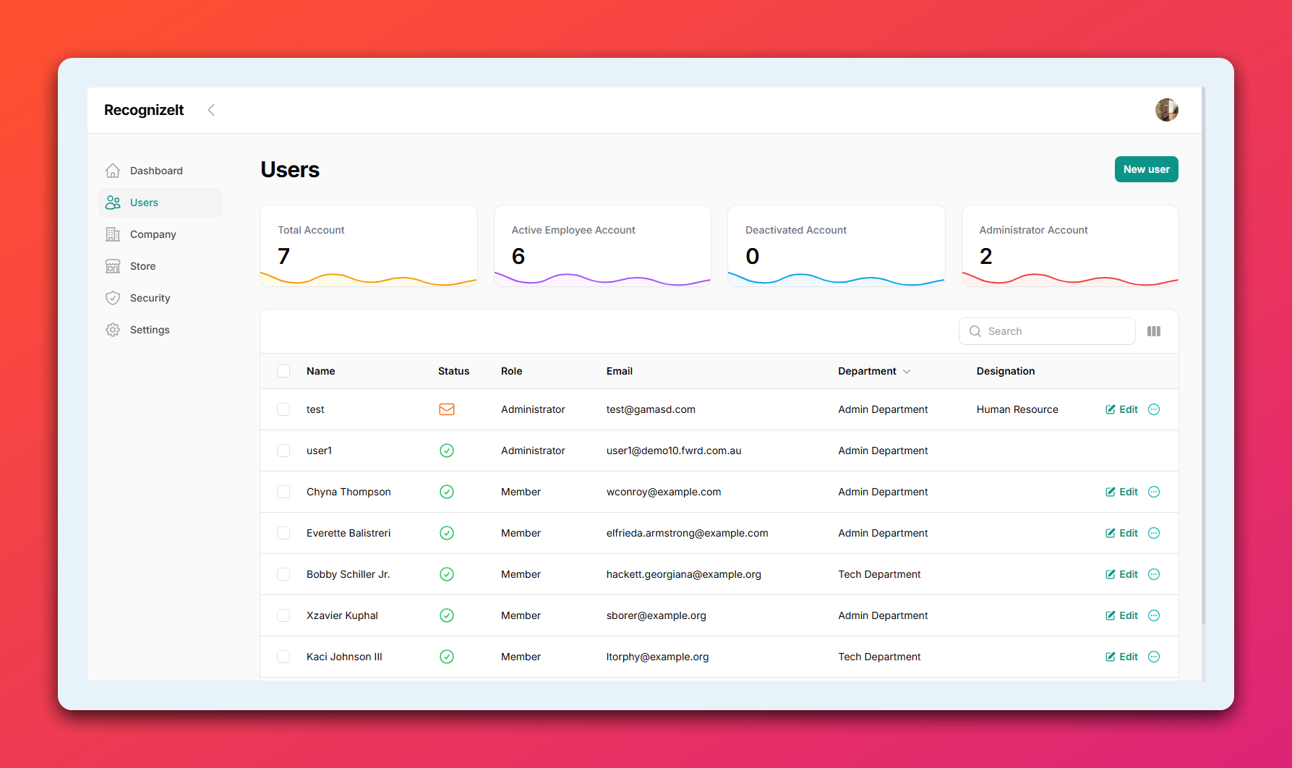Image resolution: width=1292 pixels, height=768 pixels.
Task: Check the checkbox for user1 row
Action: coord(283,451)
